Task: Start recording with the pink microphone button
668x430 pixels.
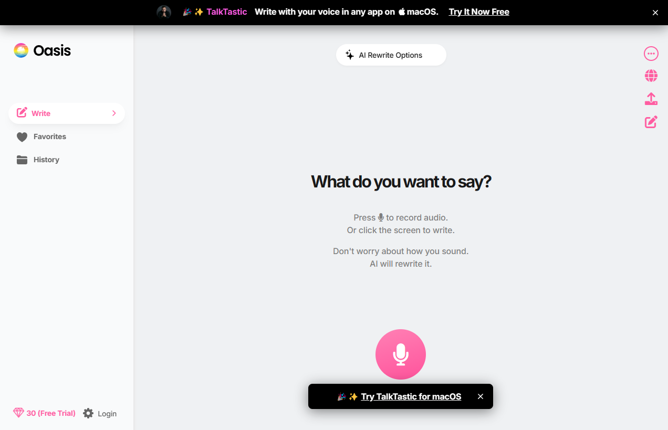Action: (401, 354)
